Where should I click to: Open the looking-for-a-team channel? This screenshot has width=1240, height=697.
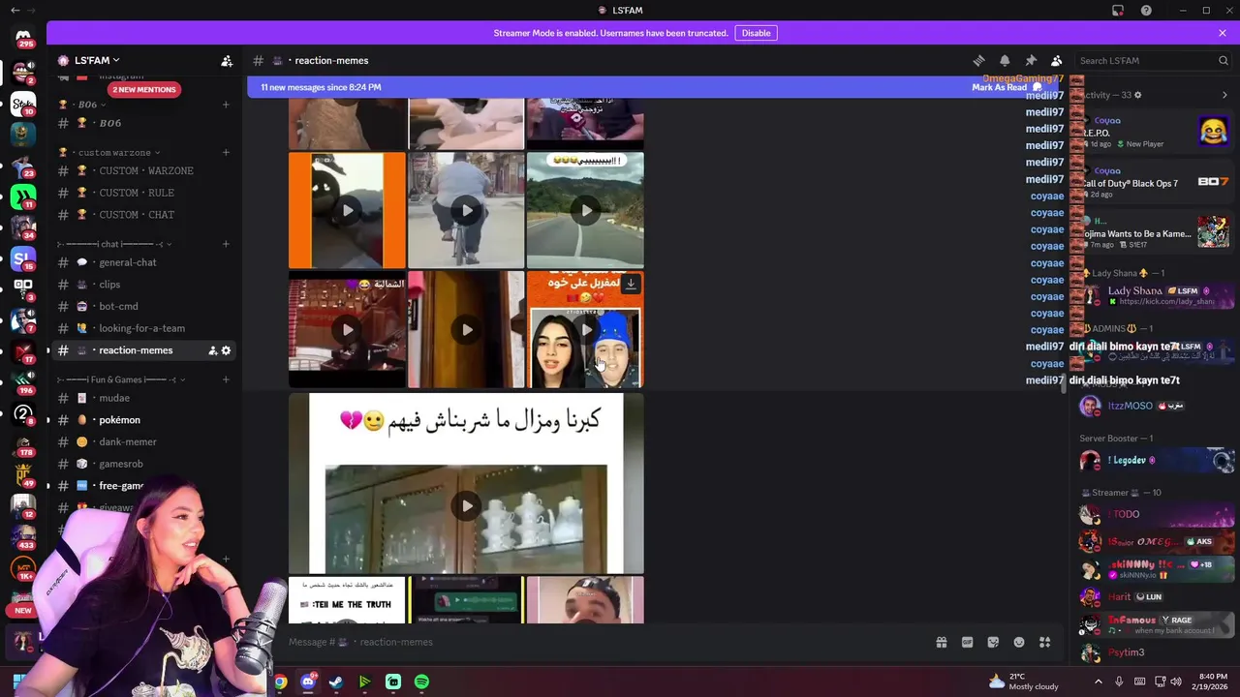(144, 328)
